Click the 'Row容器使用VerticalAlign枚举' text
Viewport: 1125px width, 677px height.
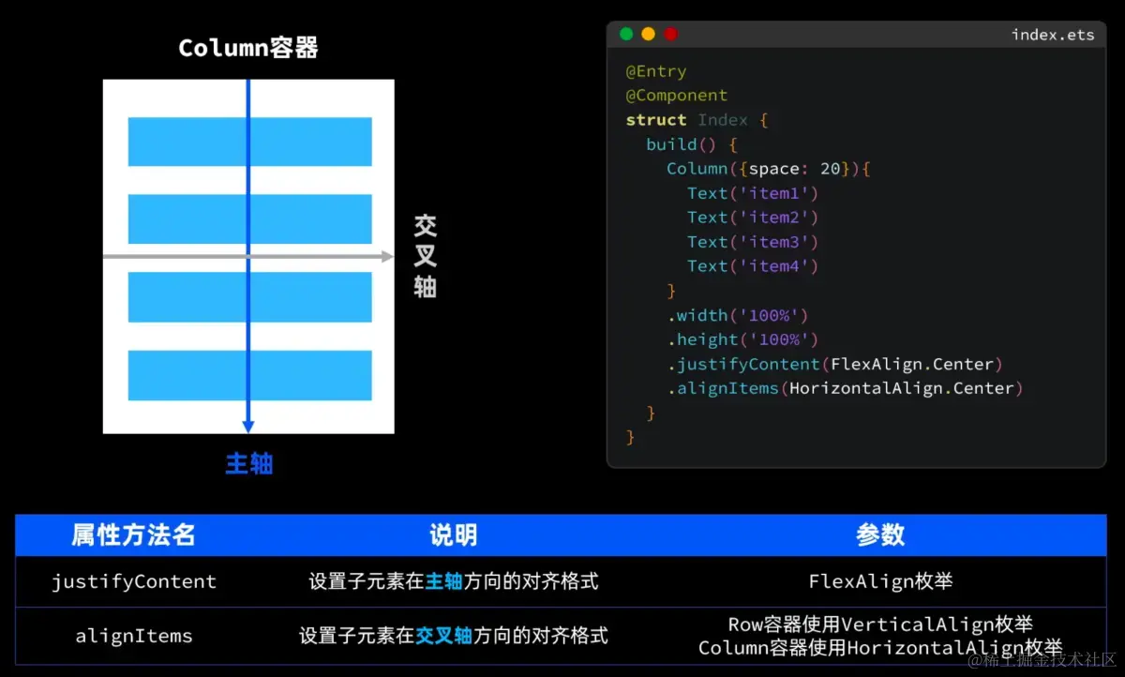880,624
